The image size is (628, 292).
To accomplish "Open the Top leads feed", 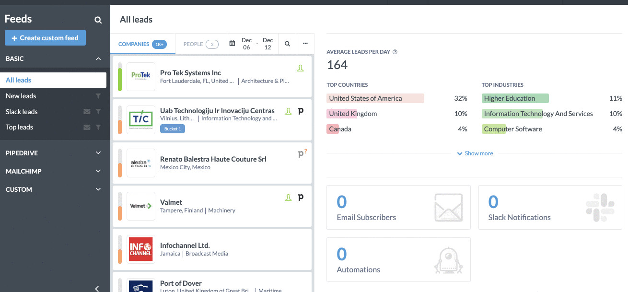I will point(19,127).
